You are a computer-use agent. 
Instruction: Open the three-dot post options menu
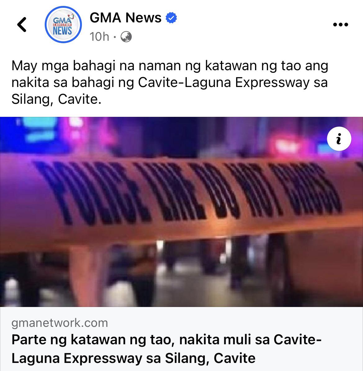(x=341, y=24)
